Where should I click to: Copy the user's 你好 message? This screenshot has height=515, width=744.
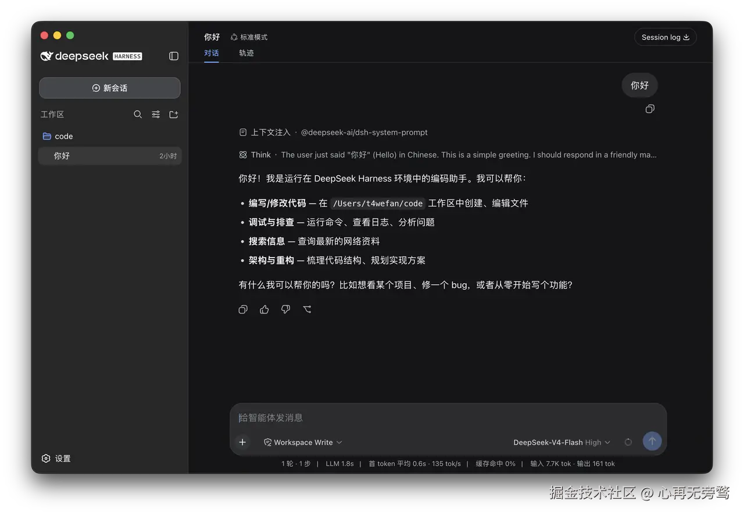coord(650,109)
